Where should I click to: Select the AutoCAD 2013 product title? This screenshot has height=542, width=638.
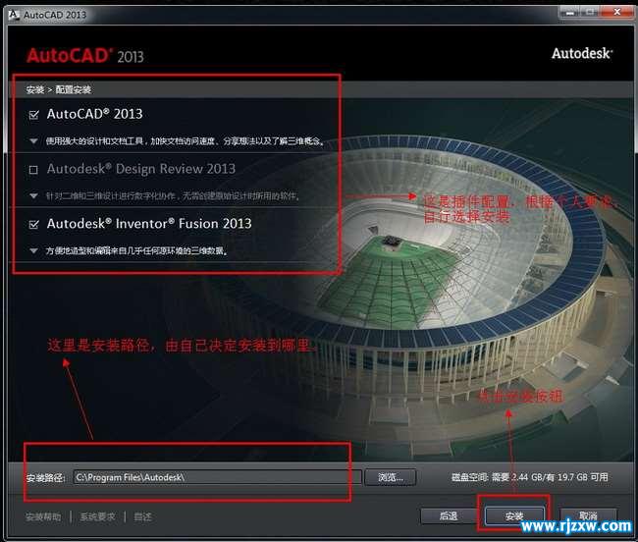click(x=95, y=114)
